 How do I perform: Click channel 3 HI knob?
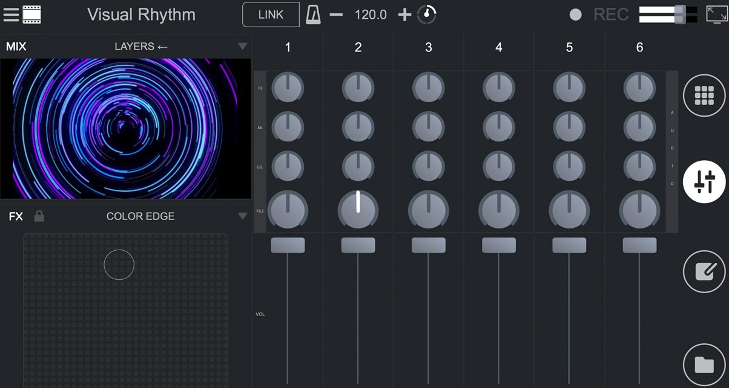pos(428,88)
